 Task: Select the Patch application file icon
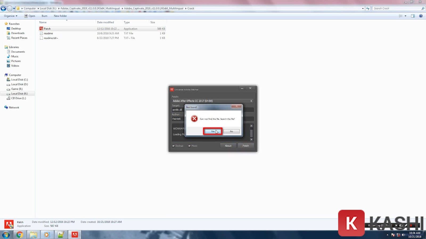[41, 29]
